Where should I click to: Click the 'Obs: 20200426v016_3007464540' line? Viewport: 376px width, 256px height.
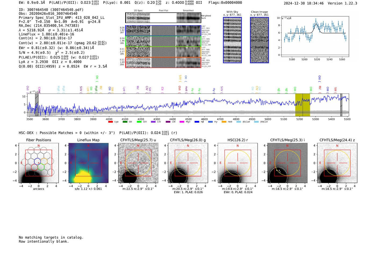(x=48, y=14)
